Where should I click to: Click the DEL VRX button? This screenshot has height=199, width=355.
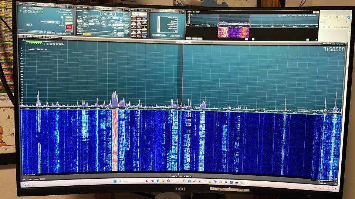69,20
